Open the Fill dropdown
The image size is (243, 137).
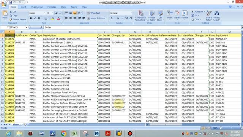point(195,16)
